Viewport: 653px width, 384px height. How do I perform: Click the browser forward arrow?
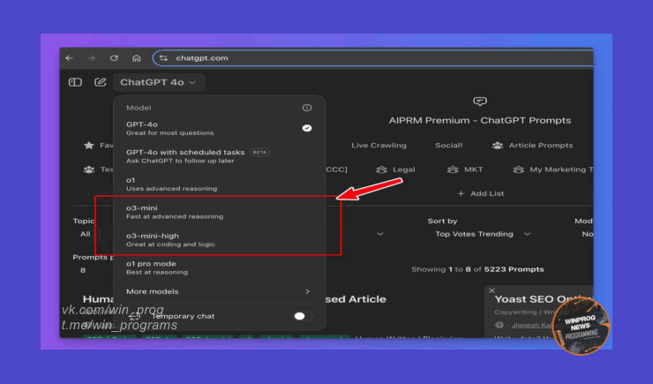91,58
